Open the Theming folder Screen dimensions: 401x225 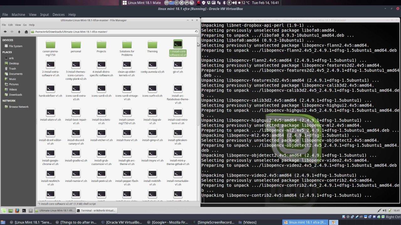pos(152,47)
